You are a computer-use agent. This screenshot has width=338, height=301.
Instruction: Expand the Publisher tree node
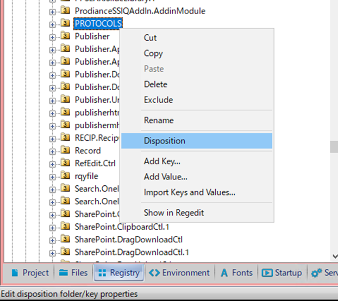point(53,36)
